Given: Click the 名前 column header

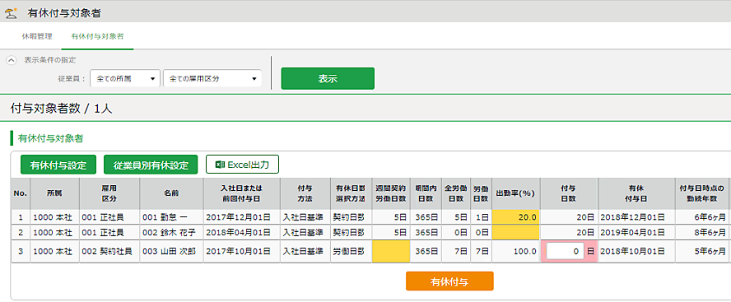Looking at the screenshot, I should point(171,194).
